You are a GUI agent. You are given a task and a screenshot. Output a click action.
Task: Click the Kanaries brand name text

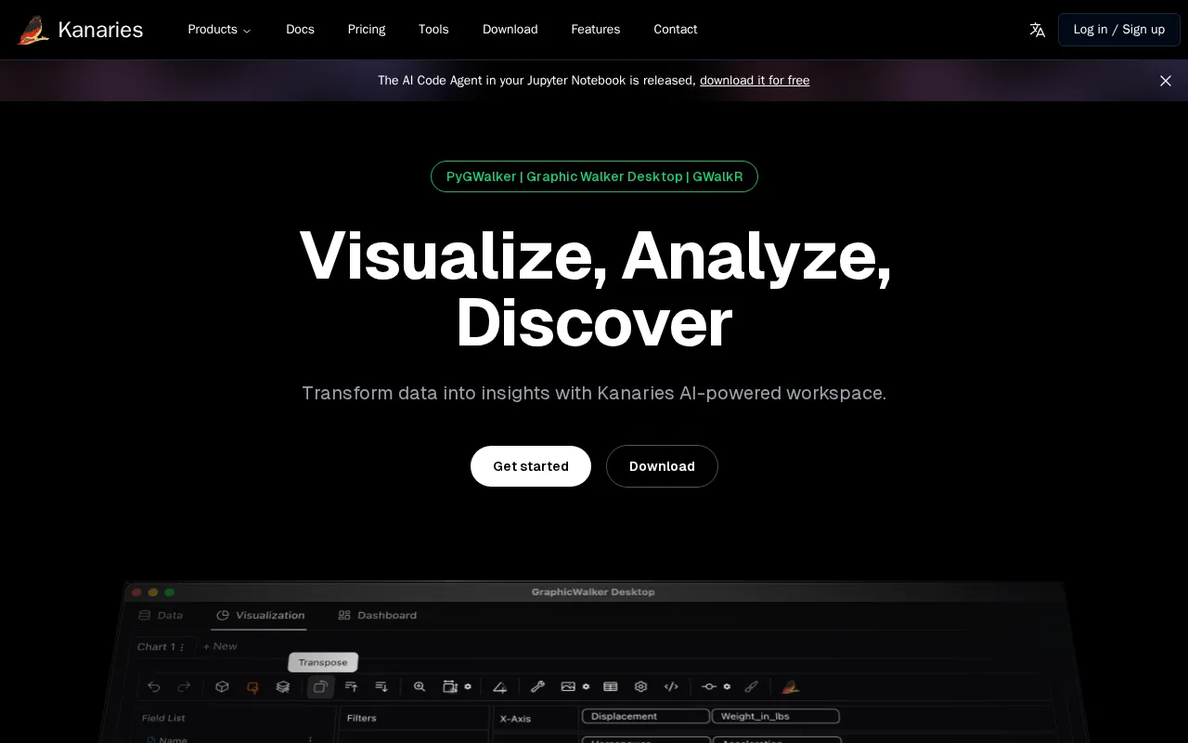pyautogui.click(x=100, y=30)
